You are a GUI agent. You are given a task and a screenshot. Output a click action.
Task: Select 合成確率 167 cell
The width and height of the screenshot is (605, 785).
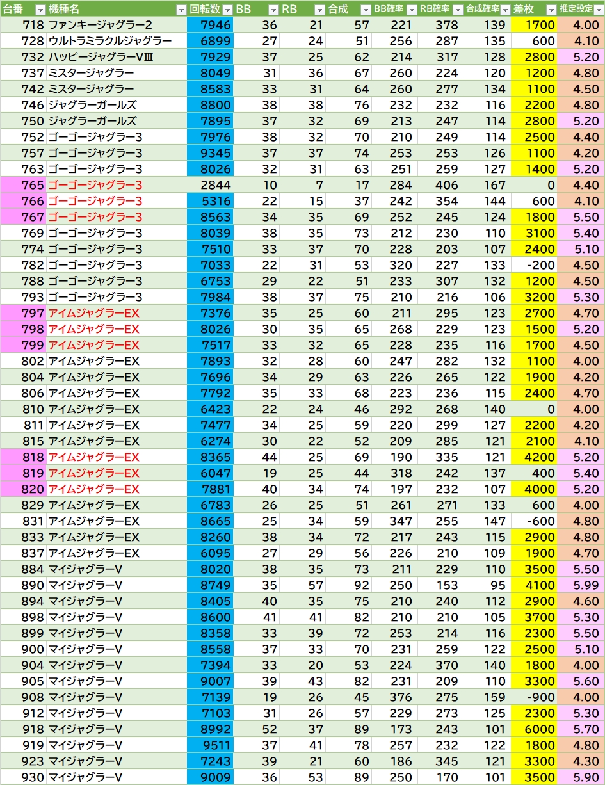487,185
